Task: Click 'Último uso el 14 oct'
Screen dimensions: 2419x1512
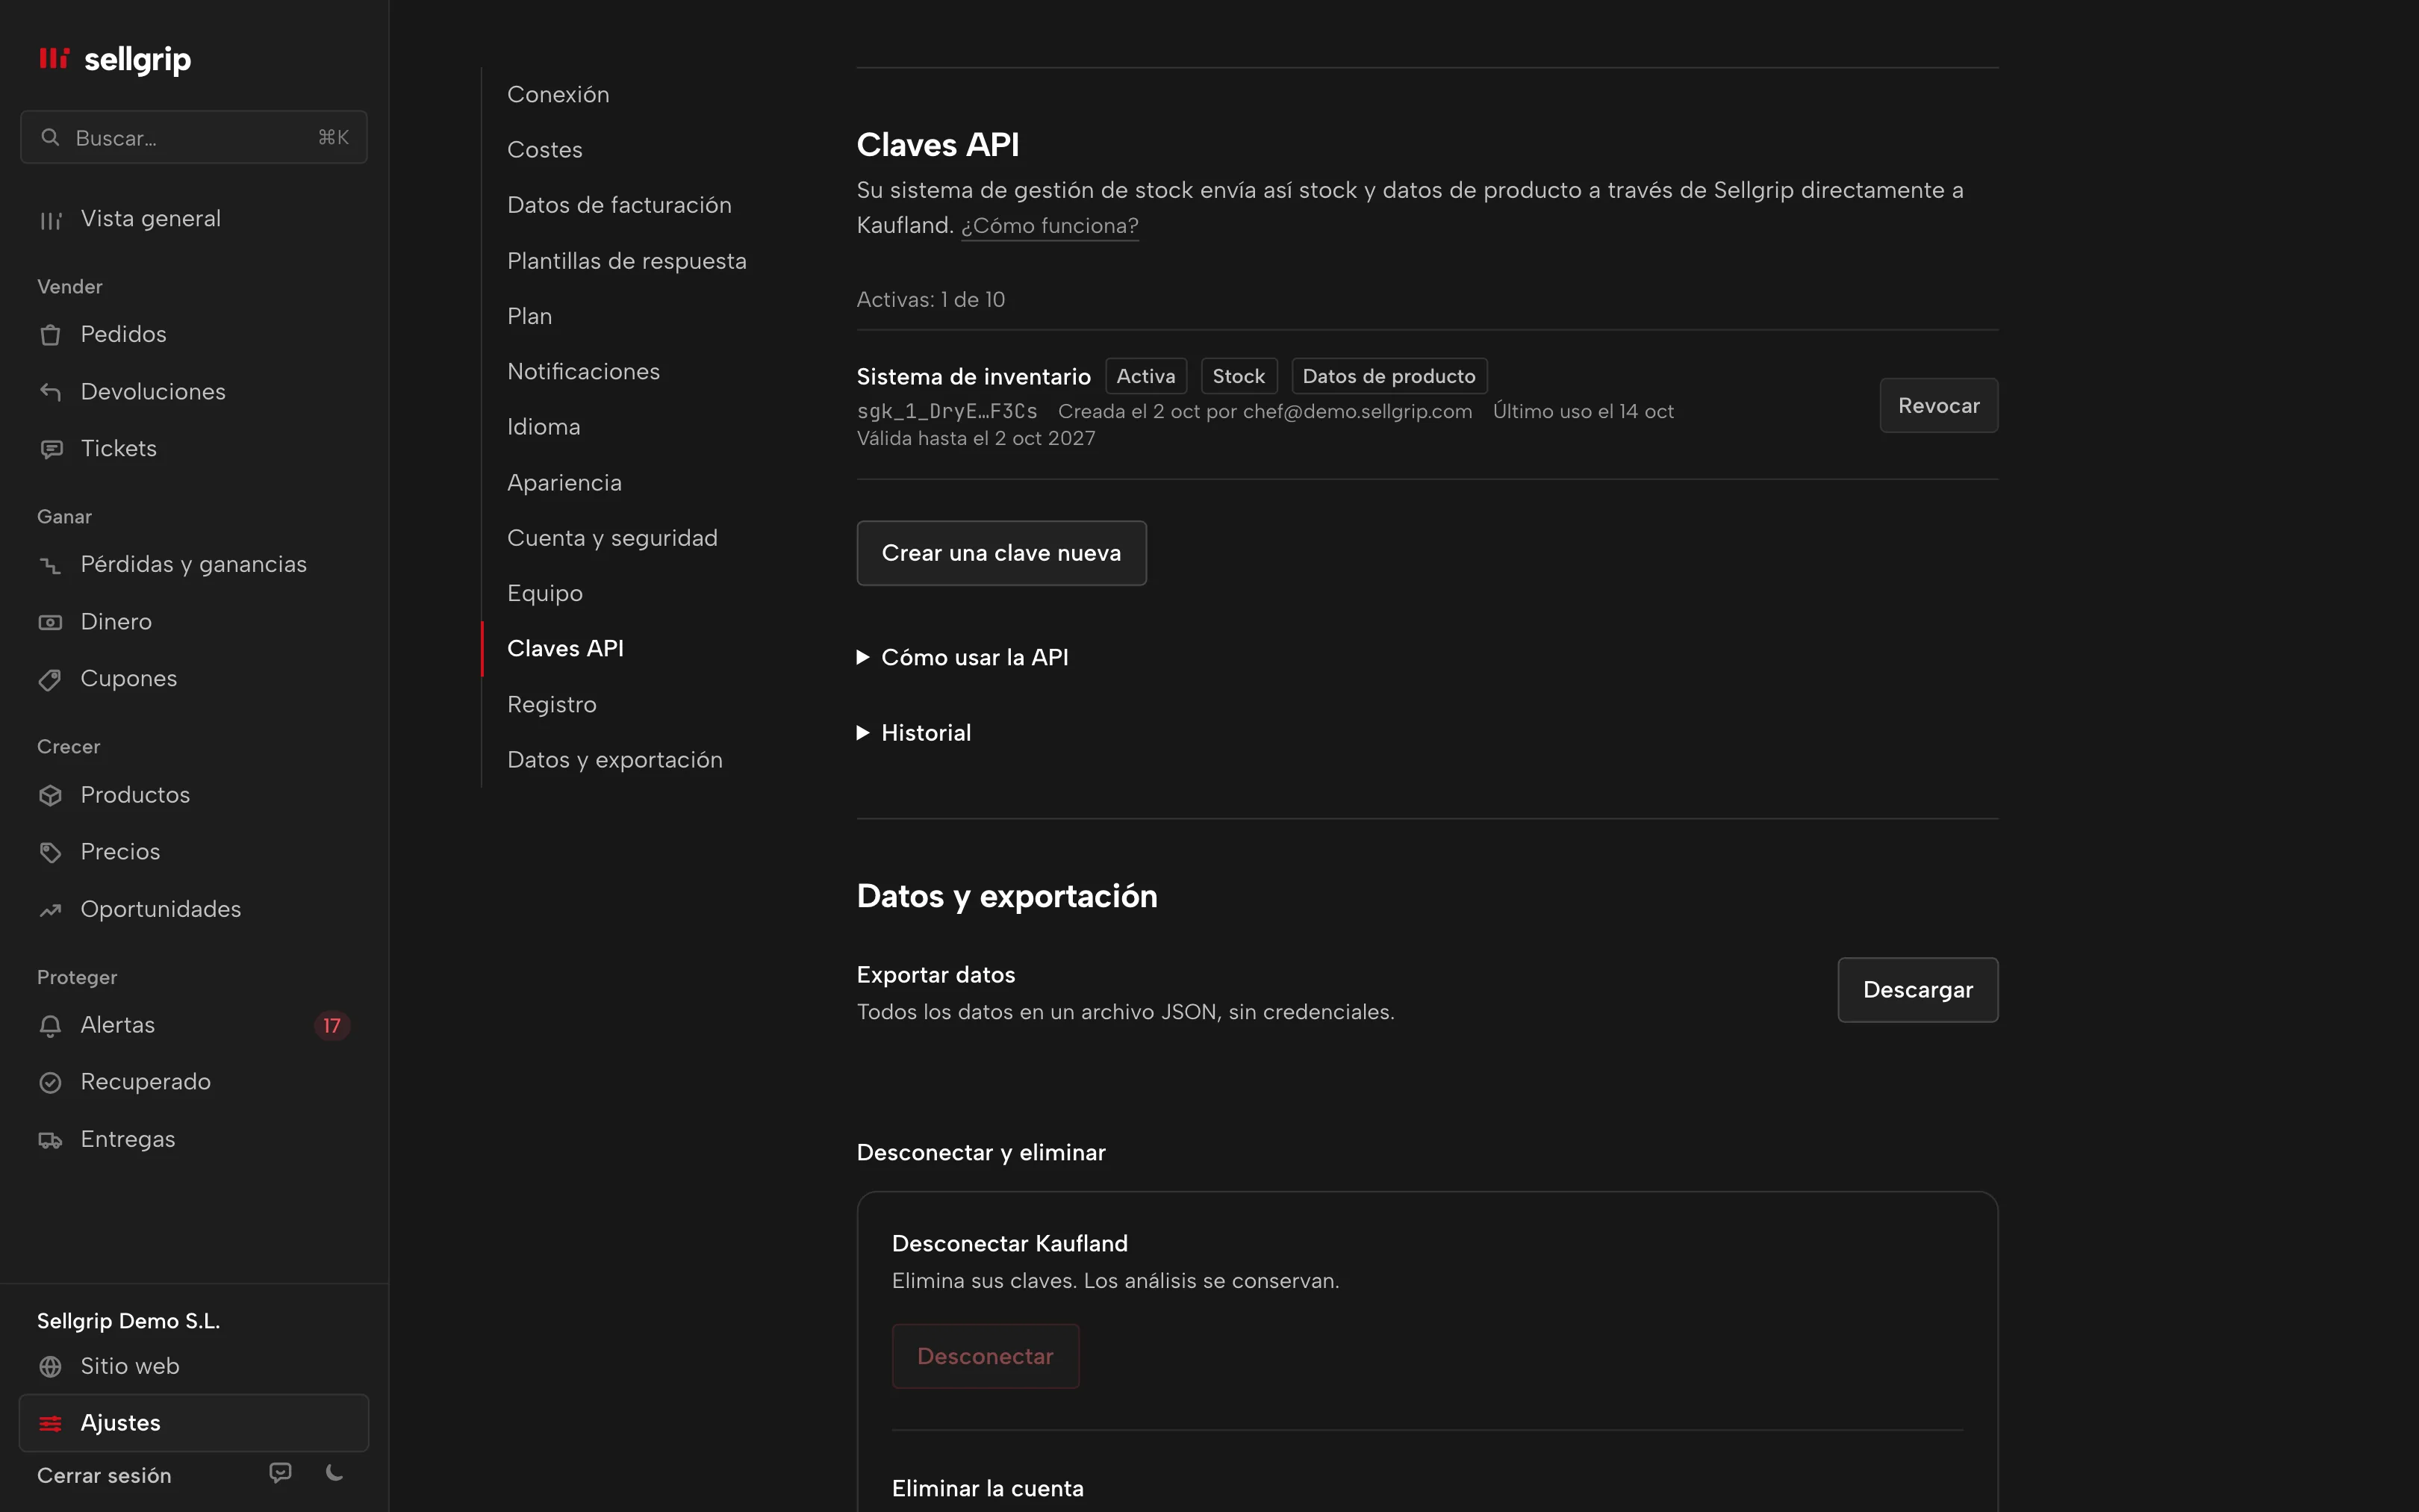Action: click(x=1584, y=411)
